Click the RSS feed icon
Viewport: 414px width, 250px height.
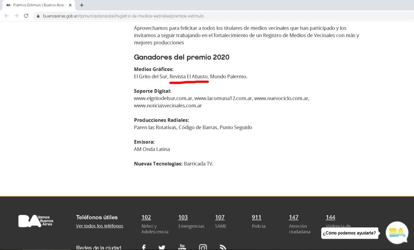pyautogui.click(x=223, y=247)
